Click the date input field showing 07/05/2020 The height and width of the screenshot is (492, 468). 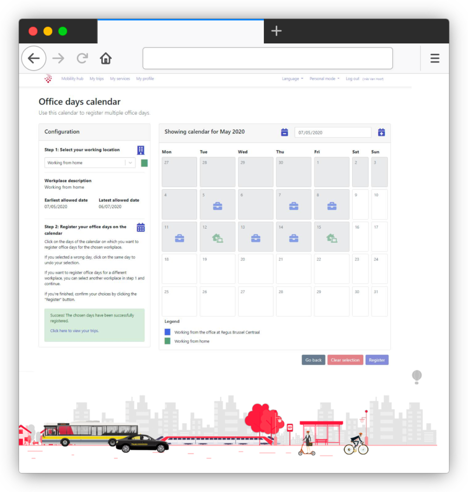click(333, 132)
